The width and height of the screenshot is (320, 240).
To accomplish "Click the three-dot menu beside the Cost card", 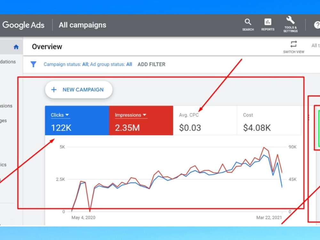I will [x=308, y=117].
